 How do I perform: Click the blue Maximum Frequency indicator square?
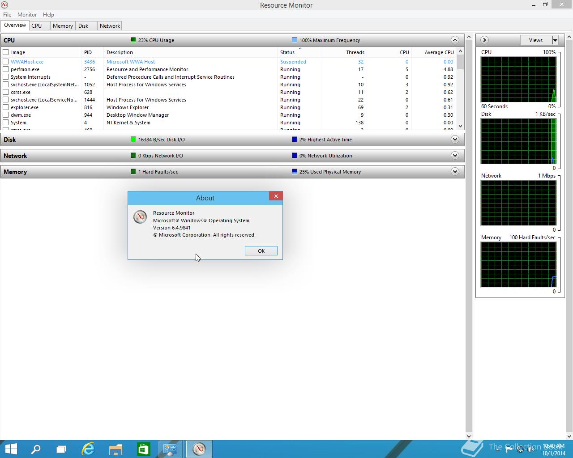tap(294, 40)
